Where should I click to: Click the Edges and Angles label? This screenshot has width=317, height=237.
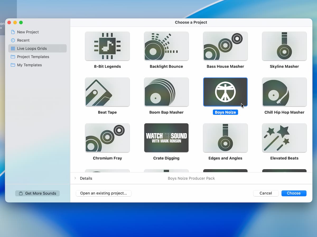tap(225, 158)
